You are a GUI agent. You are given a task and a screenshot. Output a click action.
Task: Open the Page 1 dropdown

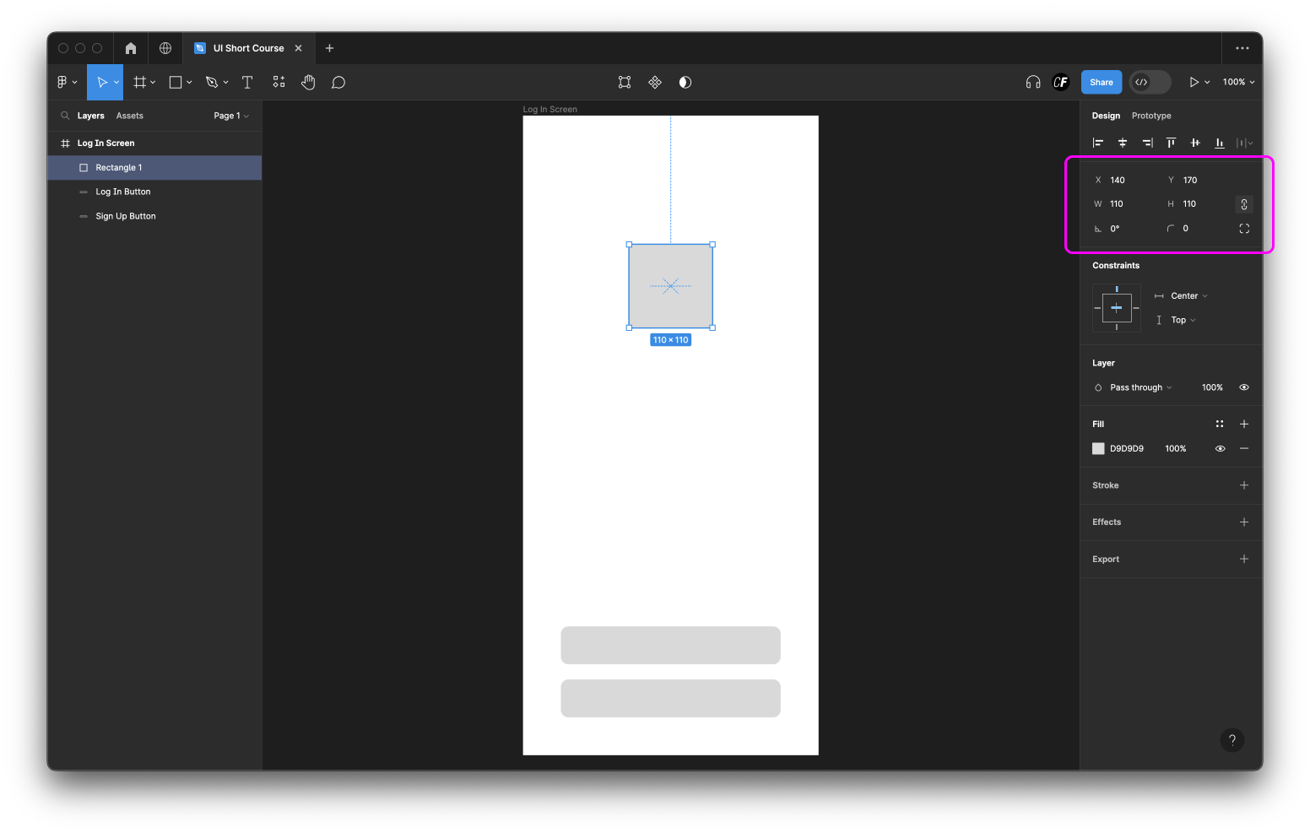231,116
